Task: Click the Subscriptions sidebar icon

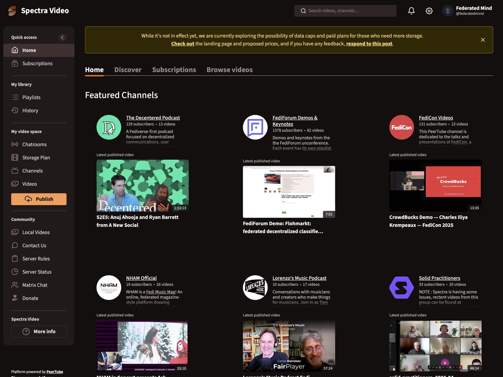Action: tap(15, 63)
